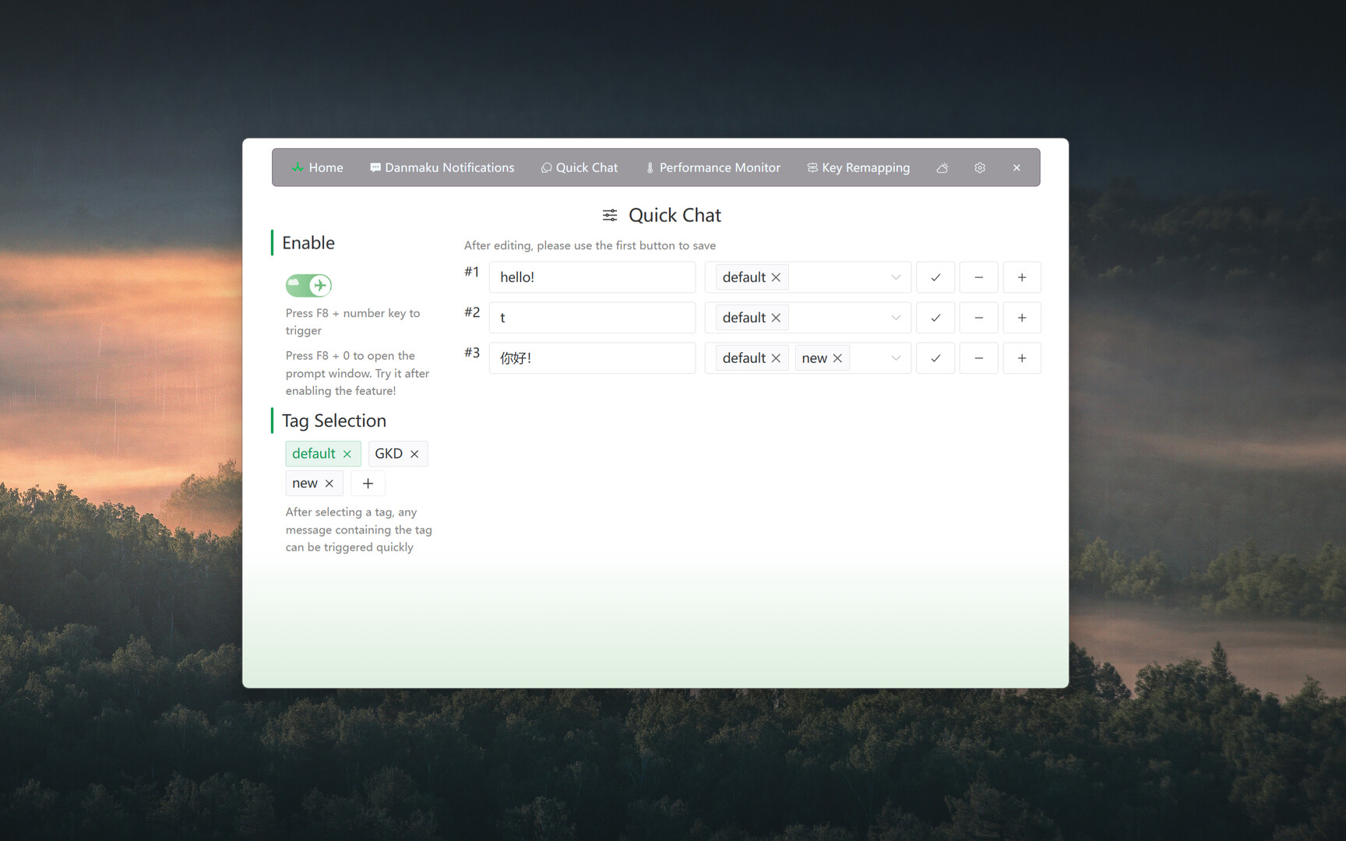The height and width of the screenshot is (841, 1346).
Task: Remove the GKD tag in Tag Selection
Action: [414, 453]
